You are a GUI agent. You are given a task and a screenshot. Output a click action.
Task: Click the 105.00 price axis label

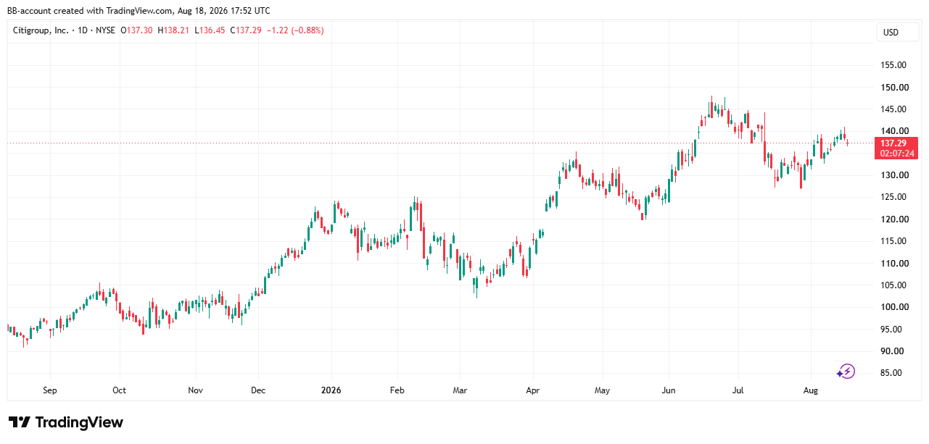tap(894, 285)
